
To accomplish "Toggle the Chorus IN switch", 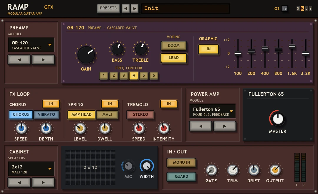I will click(51, 104).
